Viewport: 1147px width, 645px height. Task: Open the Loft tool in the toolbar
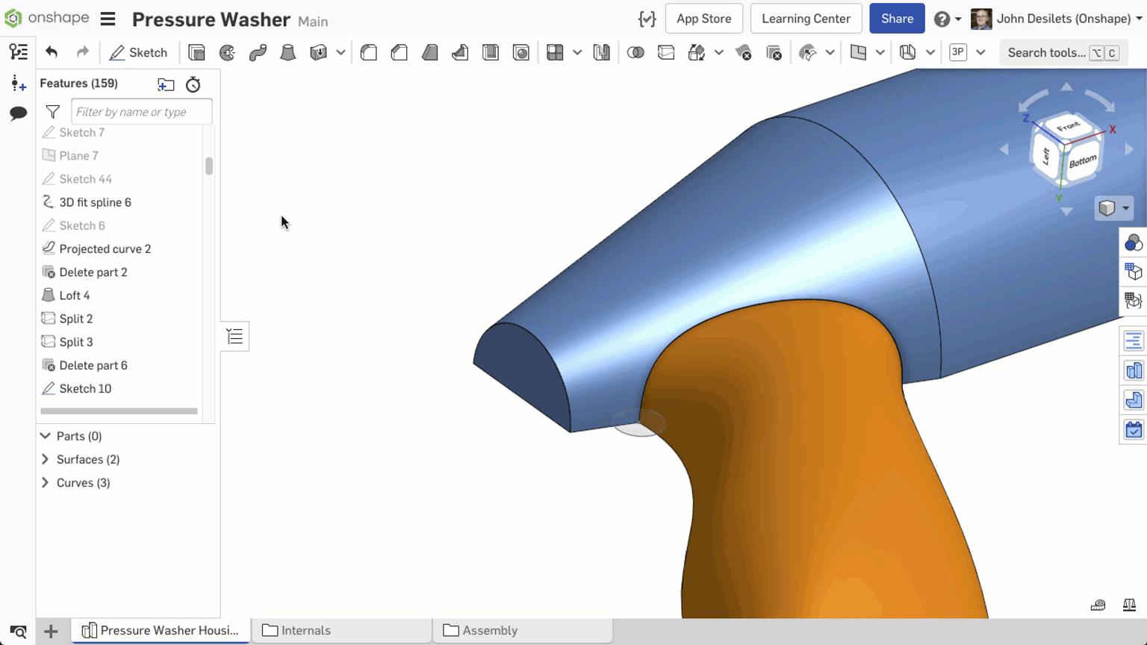(288, 52)
